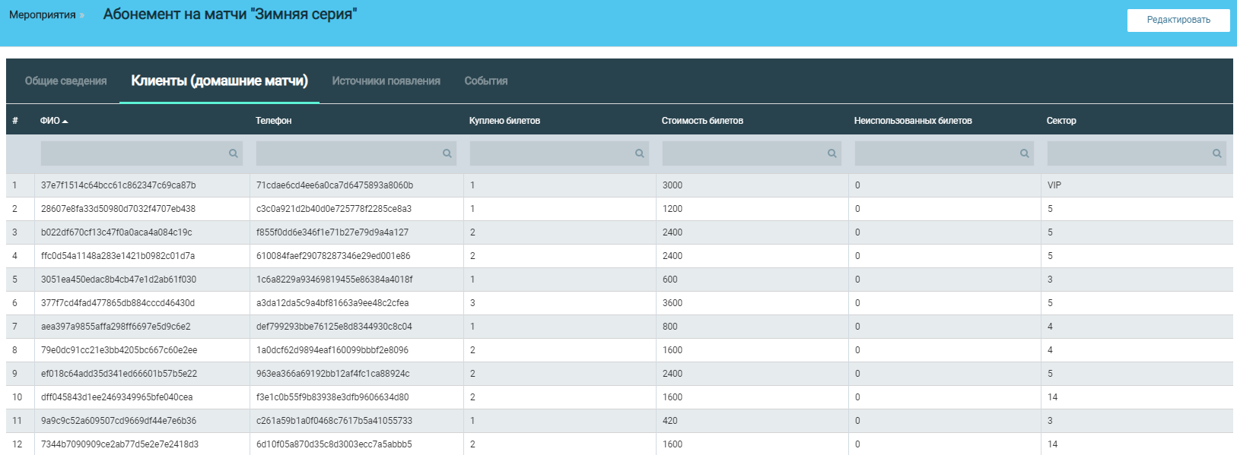Click the magnifier in the Куплено билетов filter
Screen dimensions: 1237x455
tap(640, 153)
